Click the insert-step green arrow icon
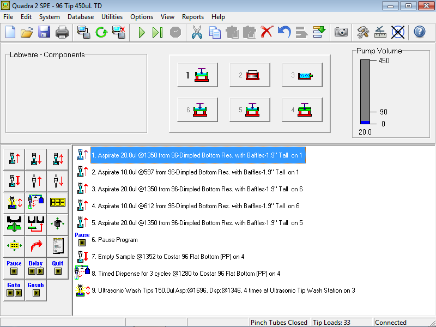 point(319,32)
